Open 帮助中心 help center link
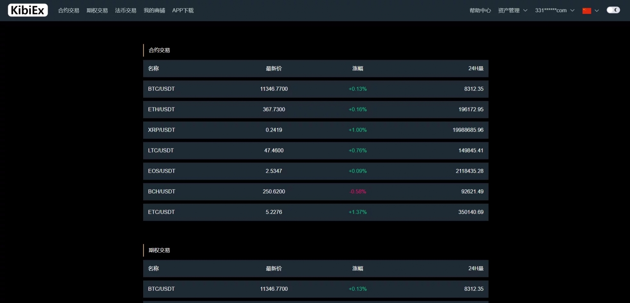This screenshot has width=630, height=303. click(480, 11)
